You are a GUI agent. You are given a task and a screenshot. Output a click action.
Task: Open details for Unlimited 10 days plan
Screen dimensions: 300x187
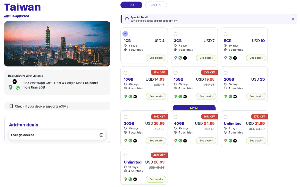tap(156, 179)
